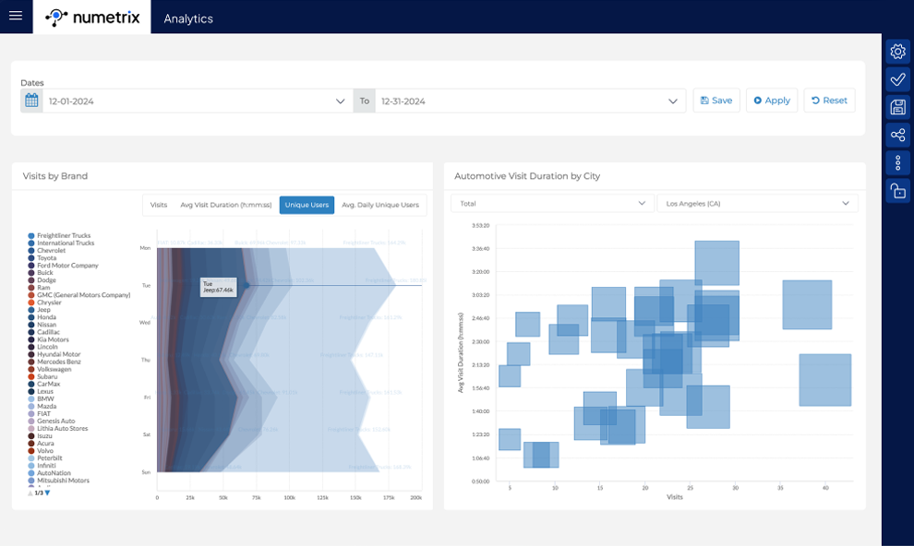Click the Lexus legend label
The height and width of the screenshot is (546, 914).
coord(45,391)
